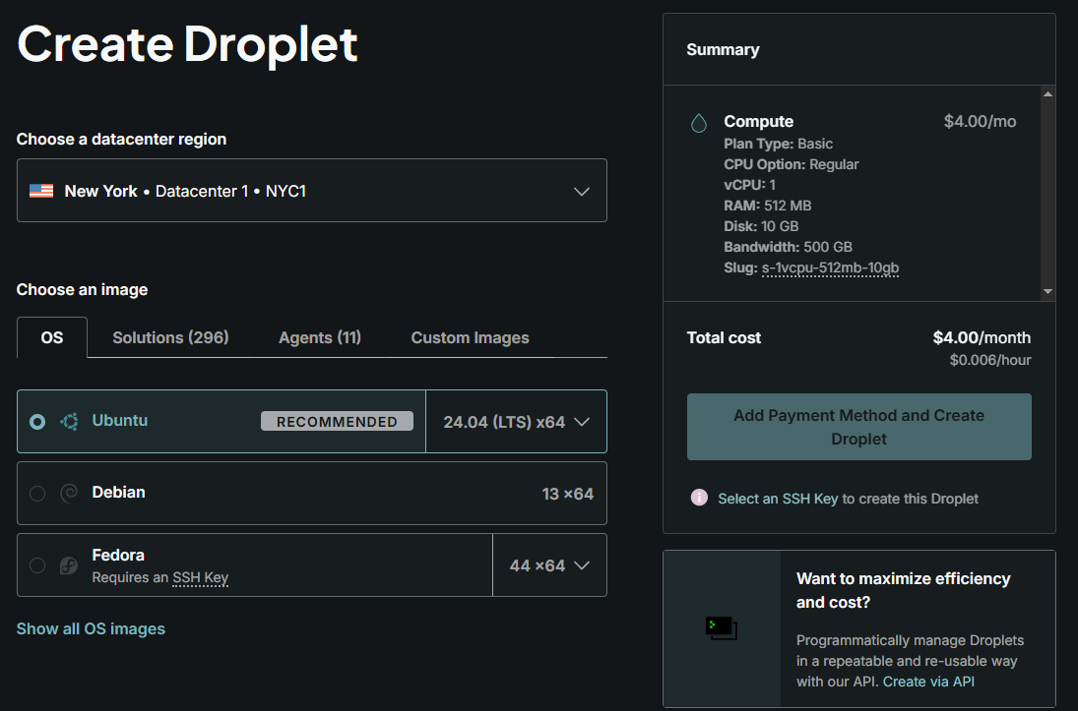Select the Ubuntu radio button
This screenshot has width=1078, height=711.
tap(37, 422)
